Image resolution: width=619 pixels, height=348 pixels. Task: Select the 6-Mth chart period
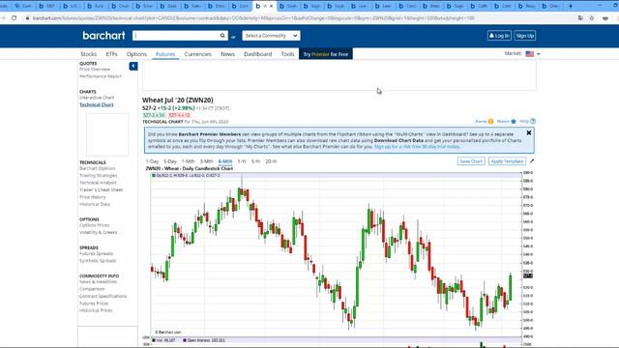[x=225, y=161]
